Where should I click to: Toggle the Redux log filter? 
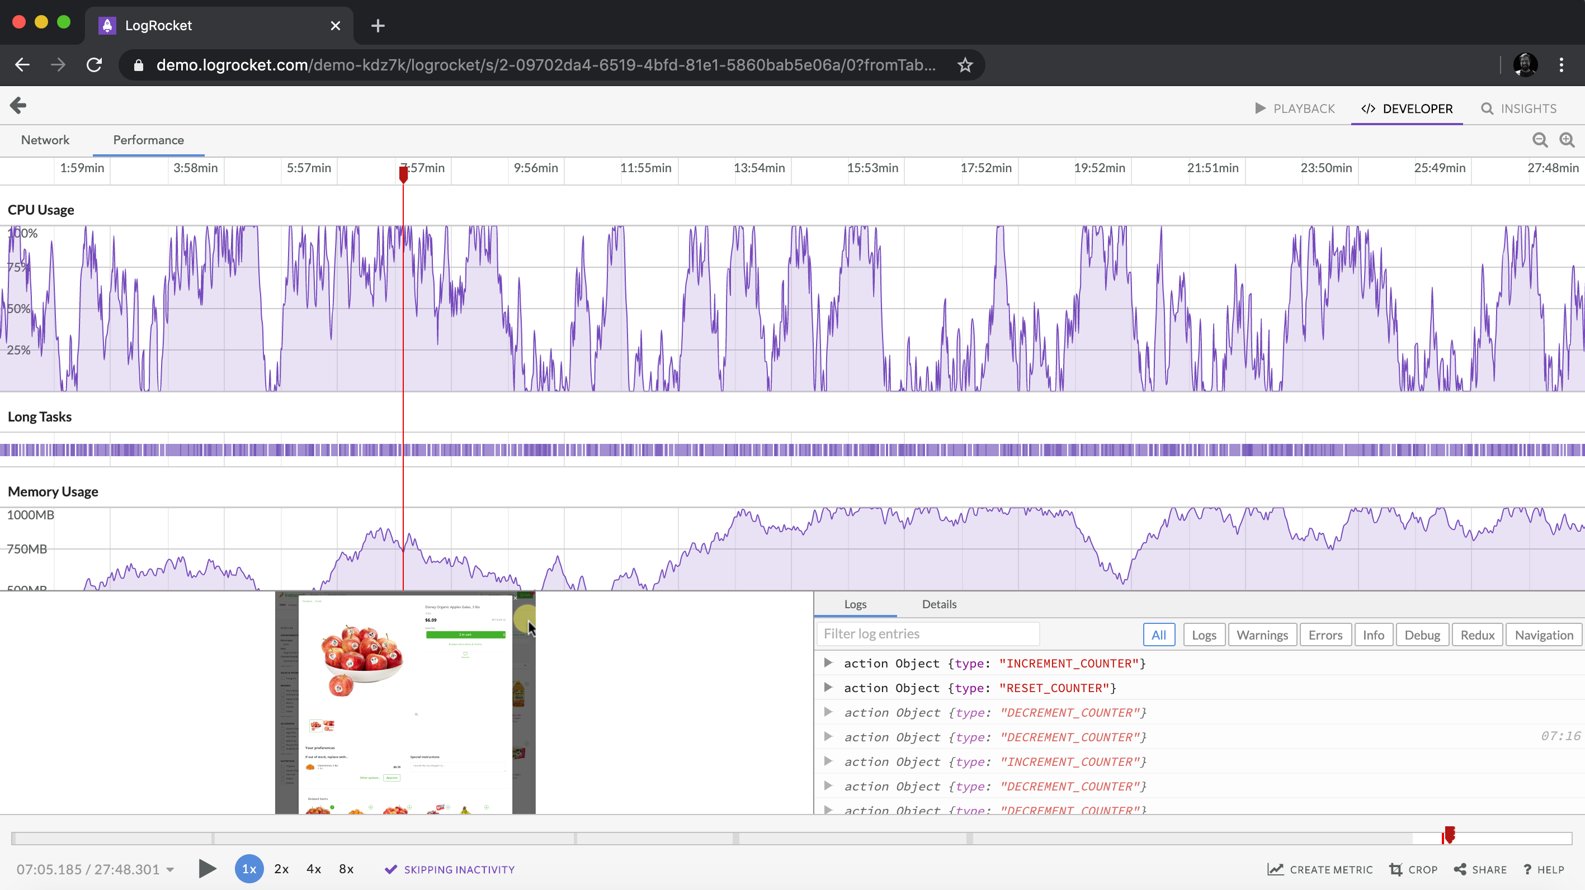1476,633
